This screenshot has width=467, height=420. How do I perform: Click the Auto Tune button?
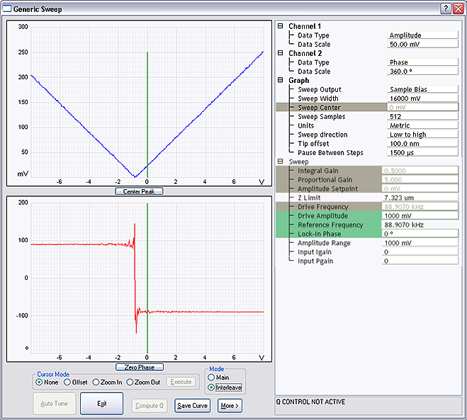(x=54, y=403)
